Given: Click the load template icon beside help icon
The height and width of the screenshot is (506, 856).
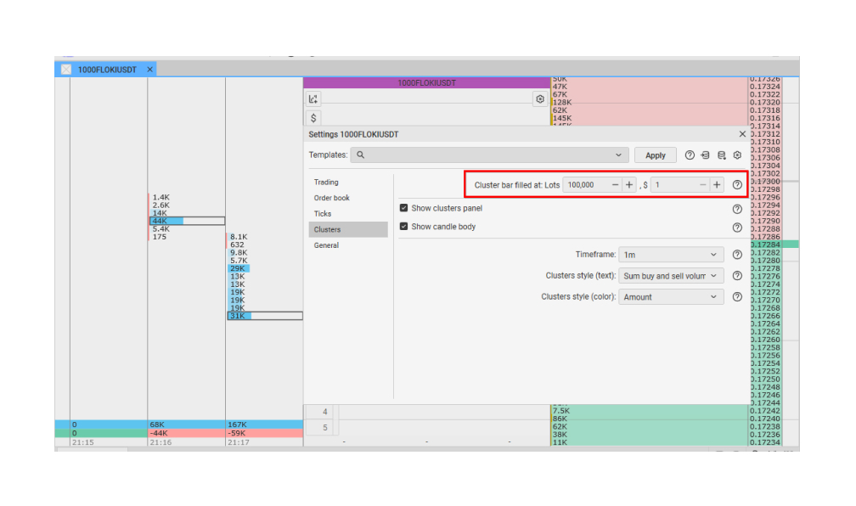Looking at the screenshot, I should point(706,155).
